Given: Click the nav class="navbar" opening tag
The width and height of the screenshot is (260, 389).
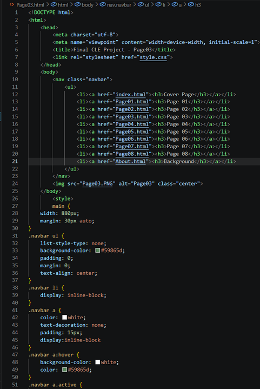Looking at the screenshot, I should click(82, 80).
